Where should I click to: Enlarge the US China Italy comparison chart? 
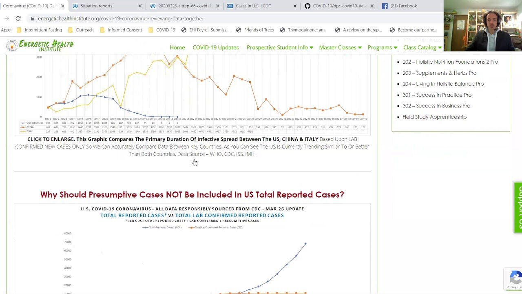pos(192,94)
